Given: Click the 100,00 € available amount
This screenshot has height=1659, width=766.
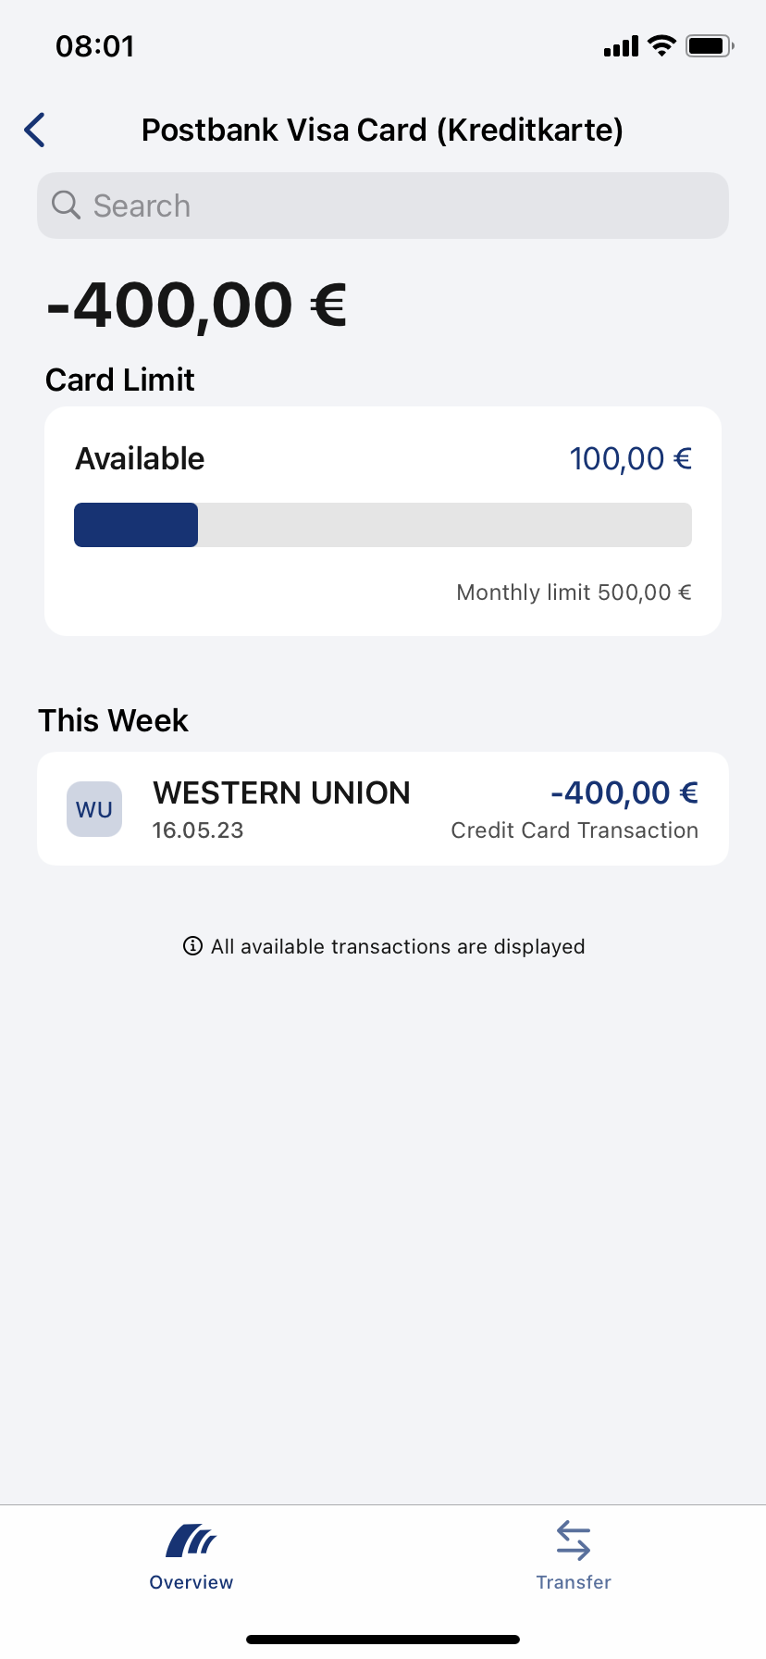Looking at the screenshot, I should coord(631,458).
